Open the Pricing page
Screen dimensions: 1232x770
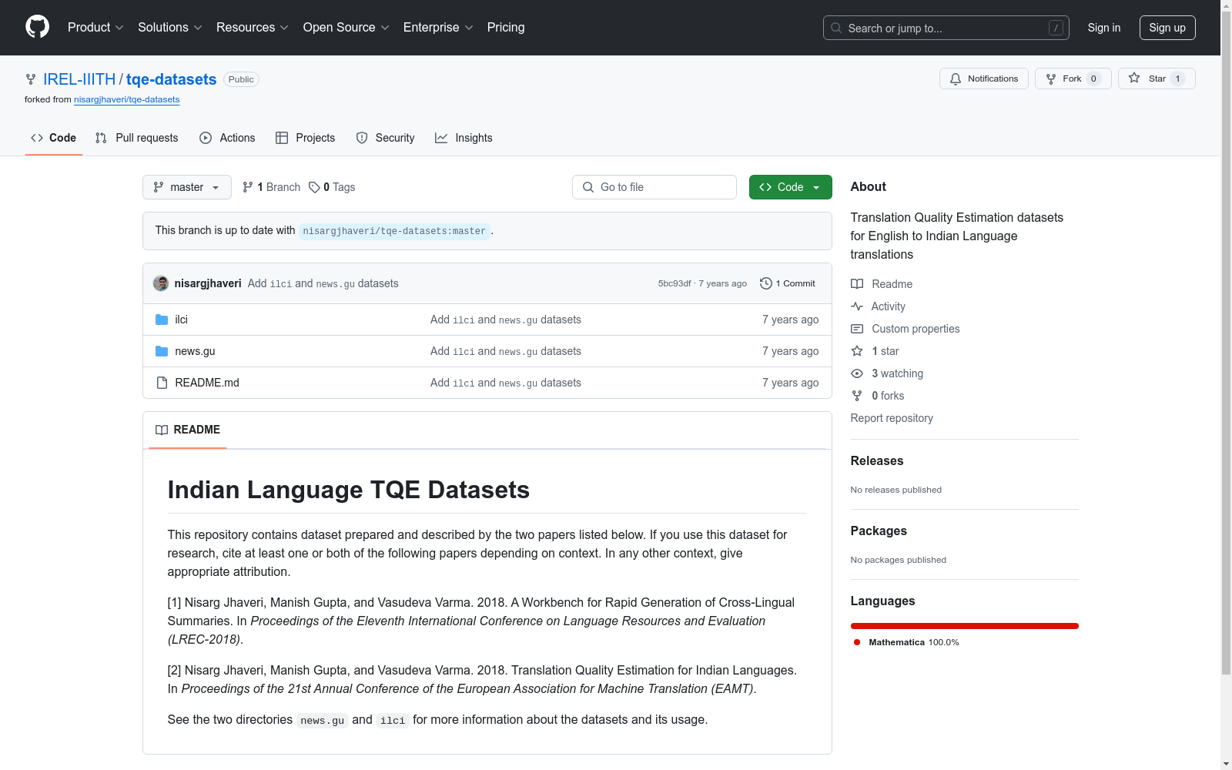click(506, 28)
